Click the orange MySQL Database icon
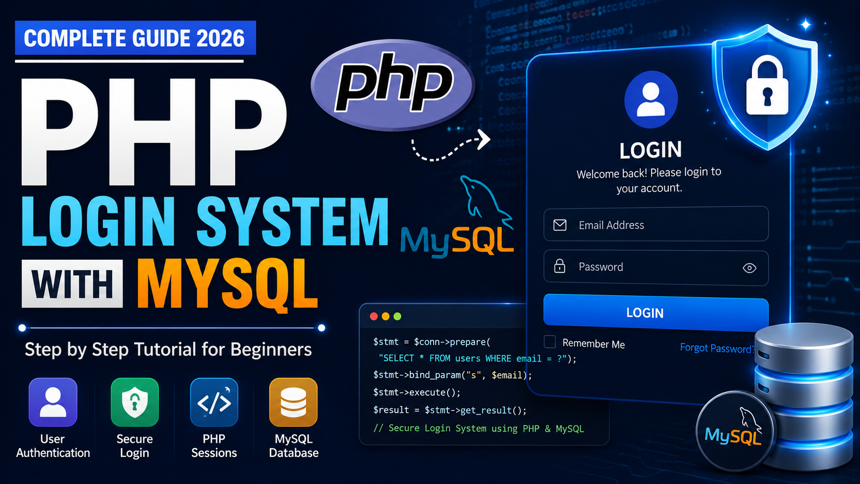The image size is (860, 484). click(293, 402)
